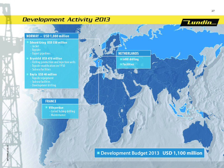
Task: Click the arrow bullet beside Brynhild
Action: point(27,58)
